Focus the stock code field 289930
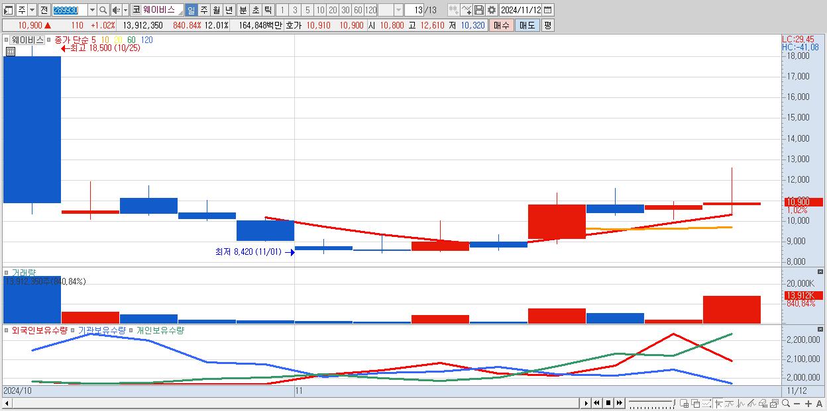This screenshot has width=827, height=411. coord(70,10)
